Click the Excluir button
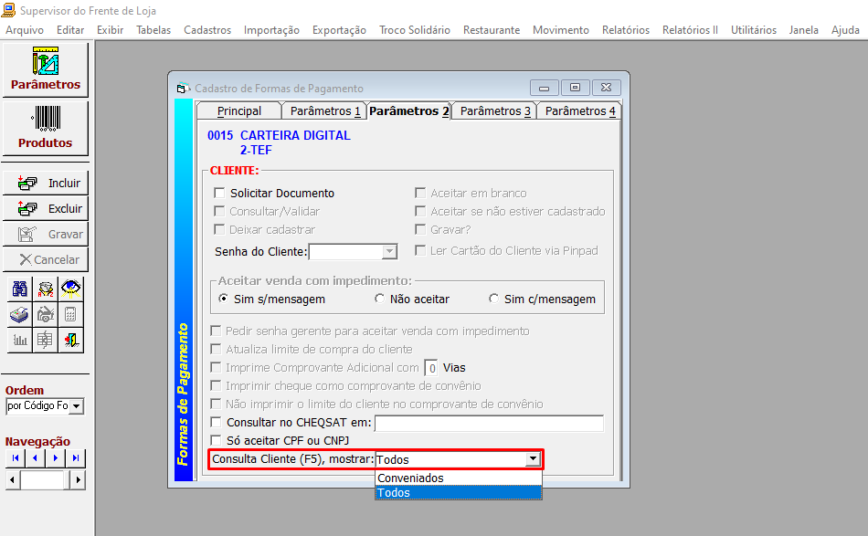Screen dimensions: 868x536 (x=46, y=208)
